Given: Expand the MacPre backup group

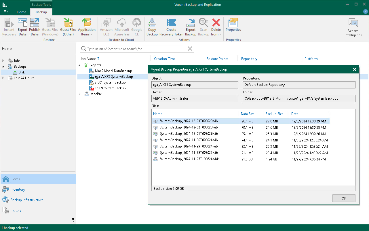Looking at the screenshot, I should (x=80, y=94).
